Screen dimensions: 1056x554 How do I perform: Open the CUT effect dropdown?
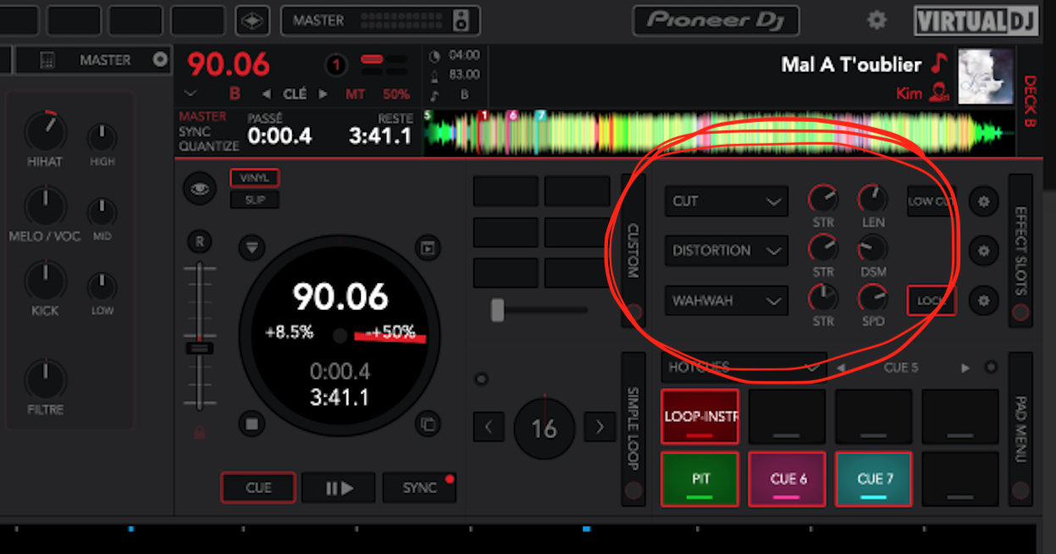pos(726,202)
